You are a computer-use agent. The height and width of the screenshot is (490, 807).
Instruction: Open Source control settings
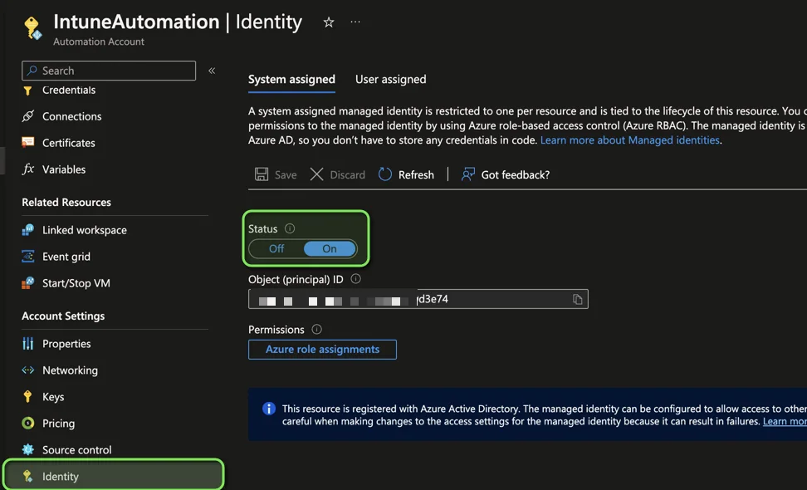pos(76,450)
